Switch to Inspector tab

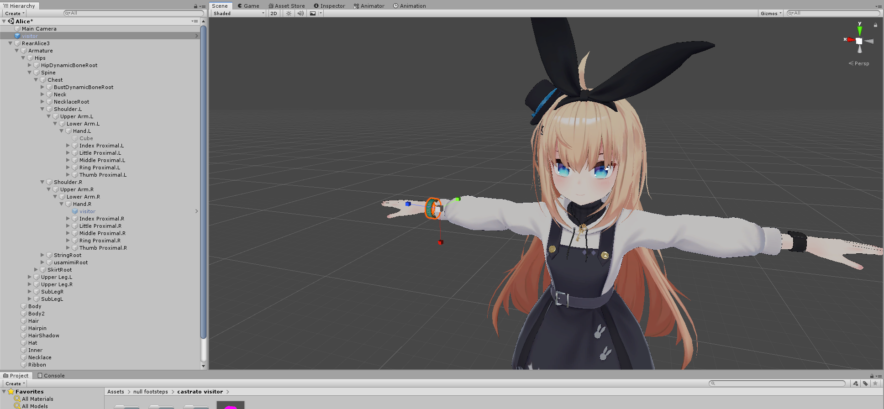click(x=330, y=6)
